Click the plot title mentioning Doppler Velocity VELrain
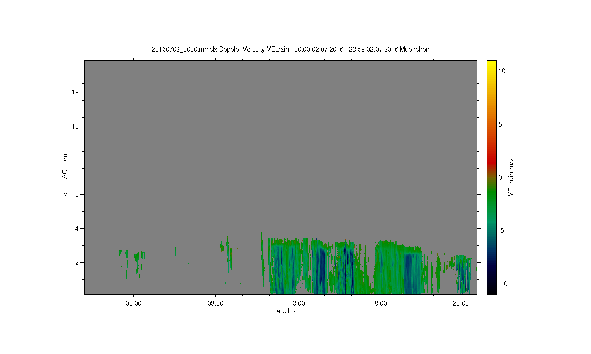Viewport: 591px width, 354px height. coord(290,49)
